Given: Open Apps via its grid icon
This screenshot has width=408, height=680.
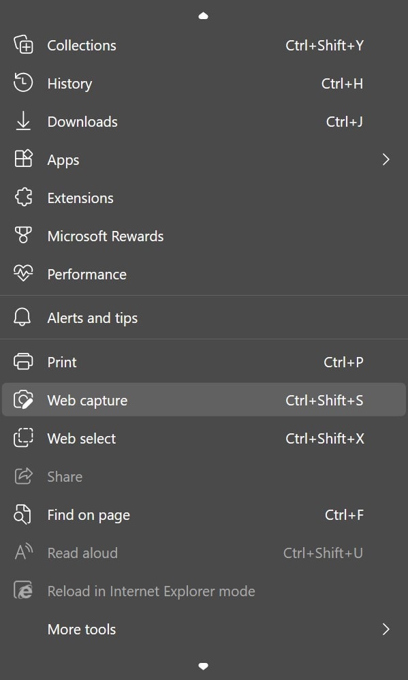Looking at the screenshot, I should coord(23,159).
